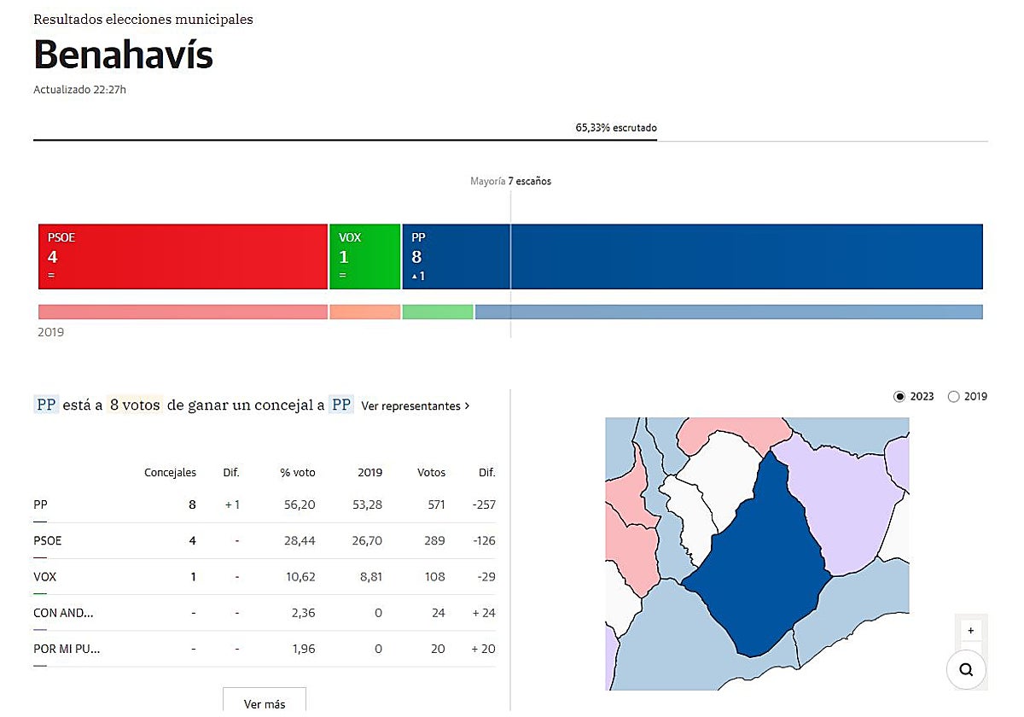Image resolution: width=1024 pixels, height=717 pixels.
Task: Select the 2023 map radio button
Action: pyautogui.click(x=899, y=396)
